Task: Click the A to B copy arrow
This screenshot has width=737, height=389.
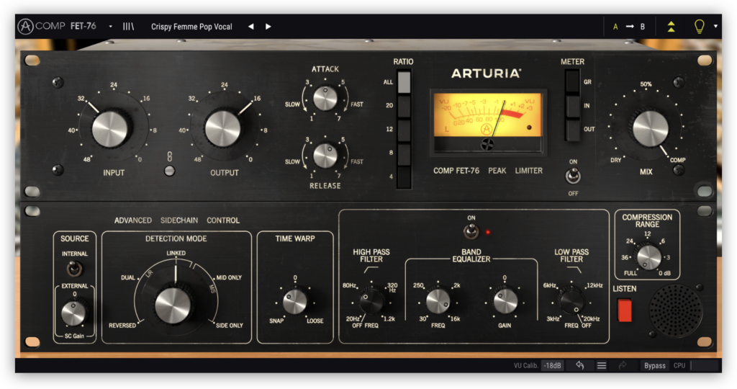Action: pos(629,27)
